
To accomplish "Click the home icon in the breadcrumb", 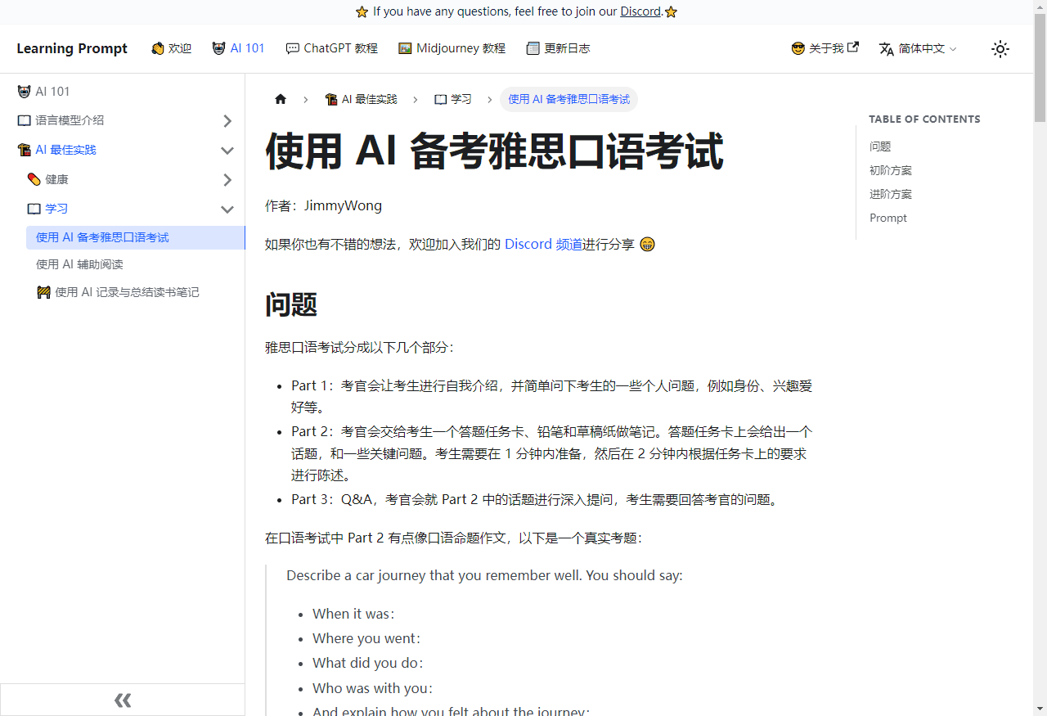I will pyautogui.click(x=281, y=98).
